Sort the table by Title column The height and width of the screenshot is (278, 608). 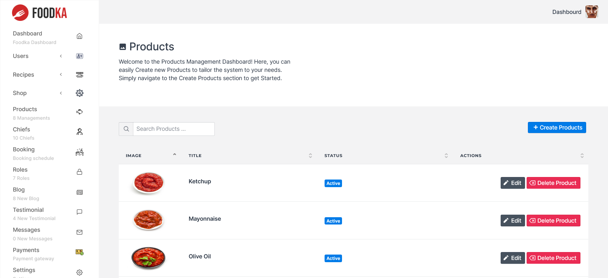click(x=310, y=155)
